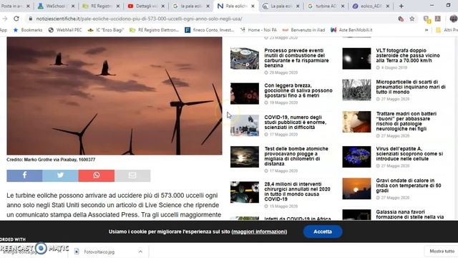Switch to 'la pala eolica' Google tab
The image size is (458, 258).
coord(190,6)
